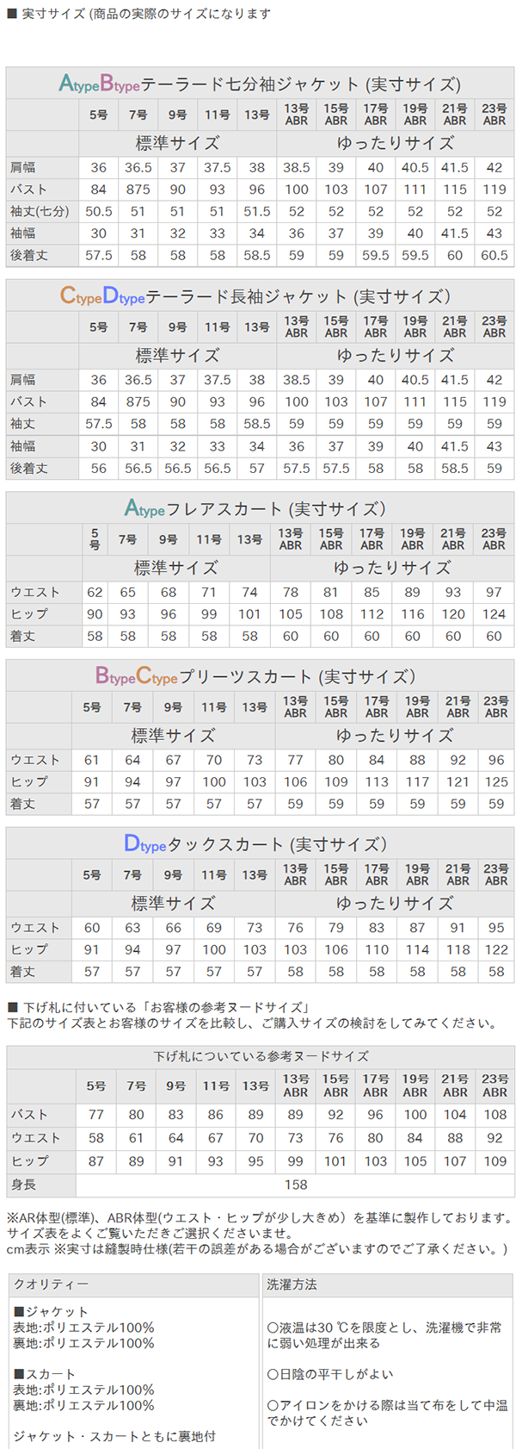The height and width of the screenshot is (1449, 516).
Task: Select the 日陰の平干しがよい instruction
Action: (x=330, y=1375)
